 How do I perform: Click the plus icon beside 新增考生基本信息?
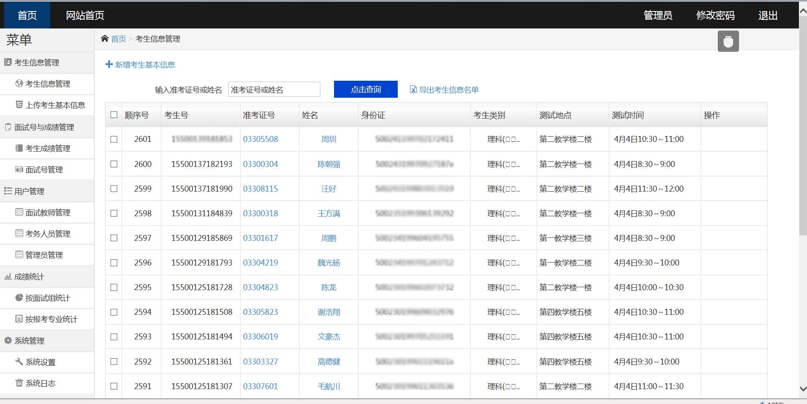tap(109, 64)
